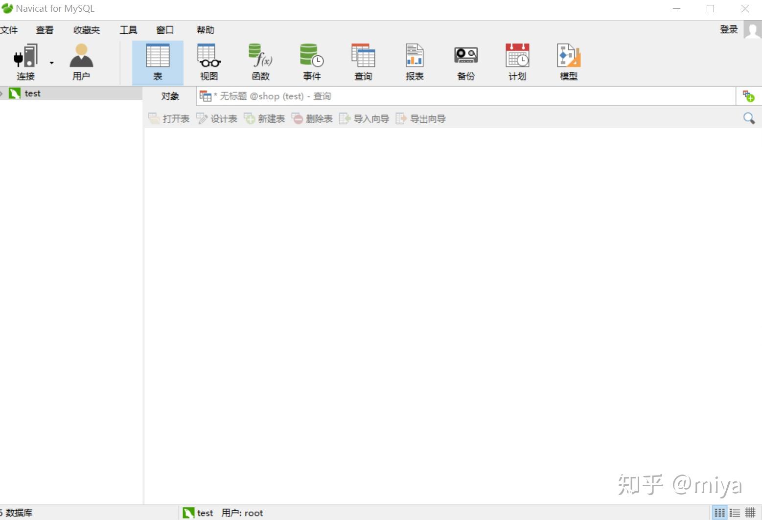The width and height of the screenshot is (762, 520).
Task: Launch the Export Wizard (导出向导)
Action: click(420, 118)
